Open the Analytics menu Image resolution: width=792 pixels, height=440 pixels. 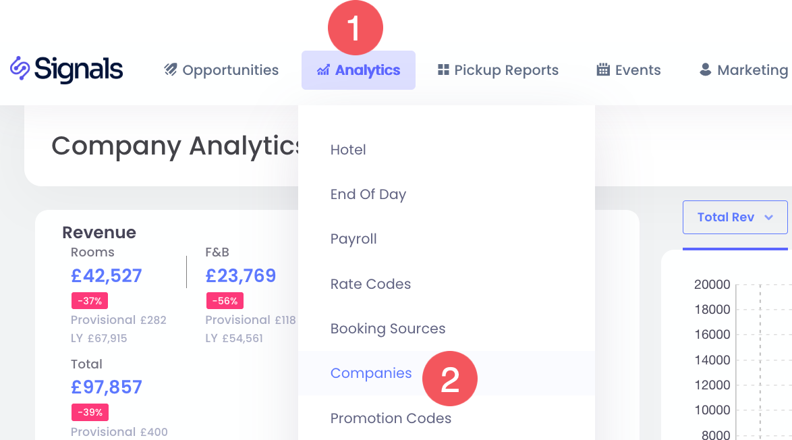tap(358, 70)
